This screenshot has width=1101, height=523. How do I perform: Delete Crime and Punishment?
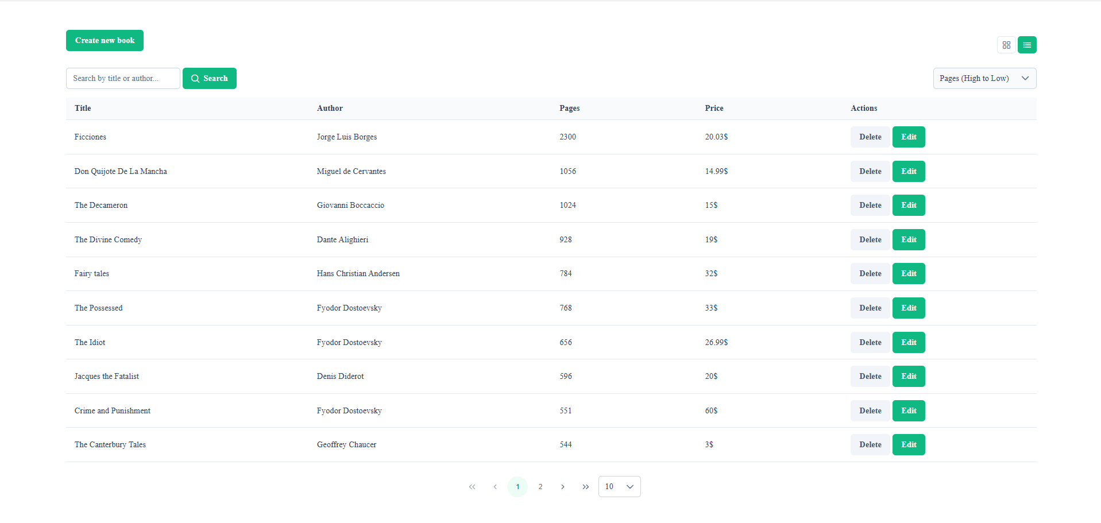coord(870,411)
